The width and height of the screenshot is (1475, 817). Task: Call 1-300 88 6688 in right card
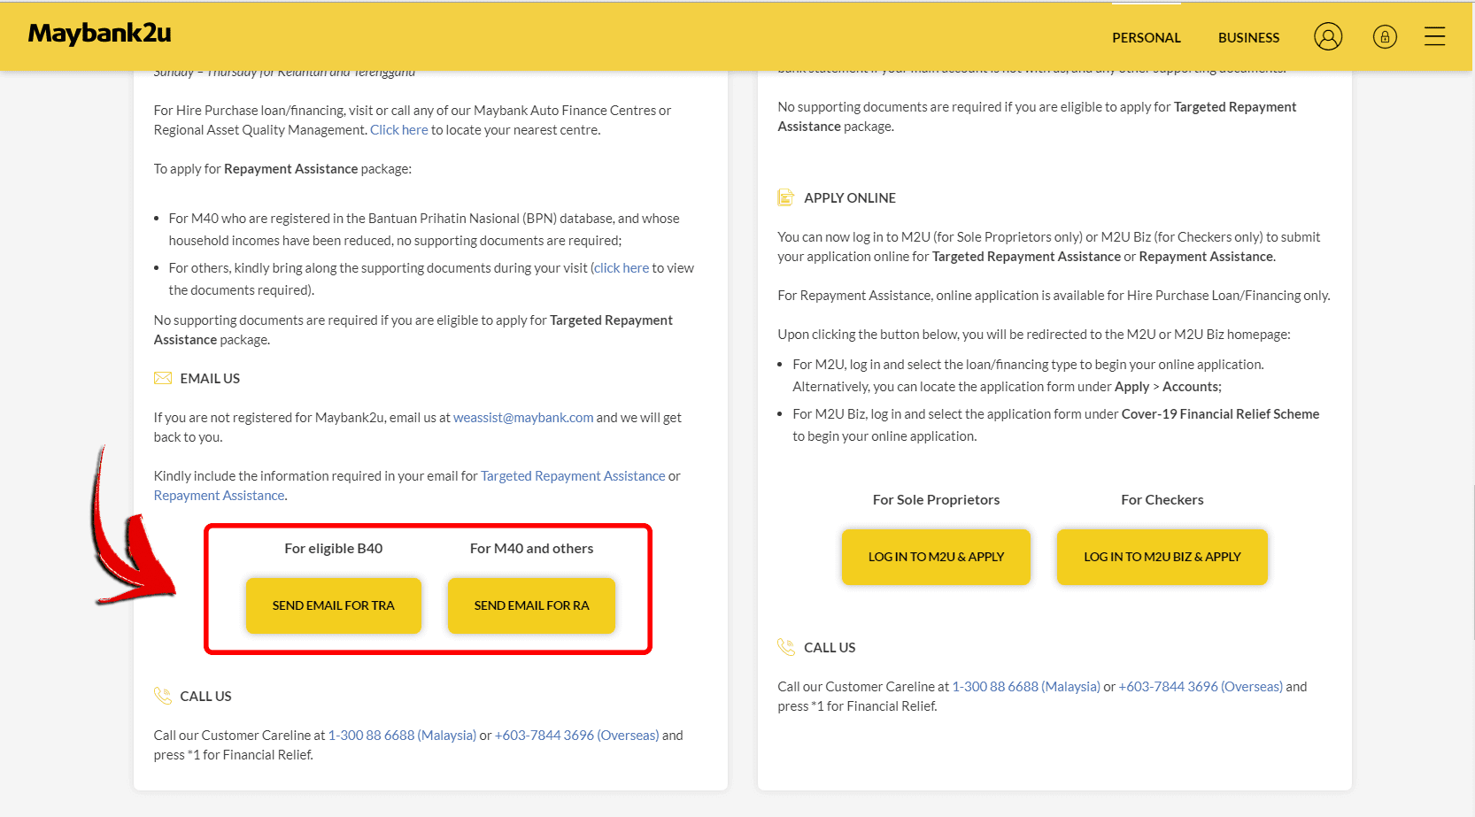(1026, 687)
